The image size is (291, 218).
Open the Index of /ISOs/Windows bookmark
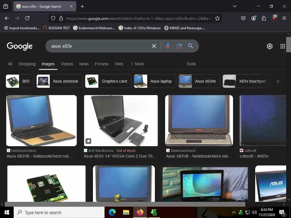pyautogui.click(x=140, y=28)
